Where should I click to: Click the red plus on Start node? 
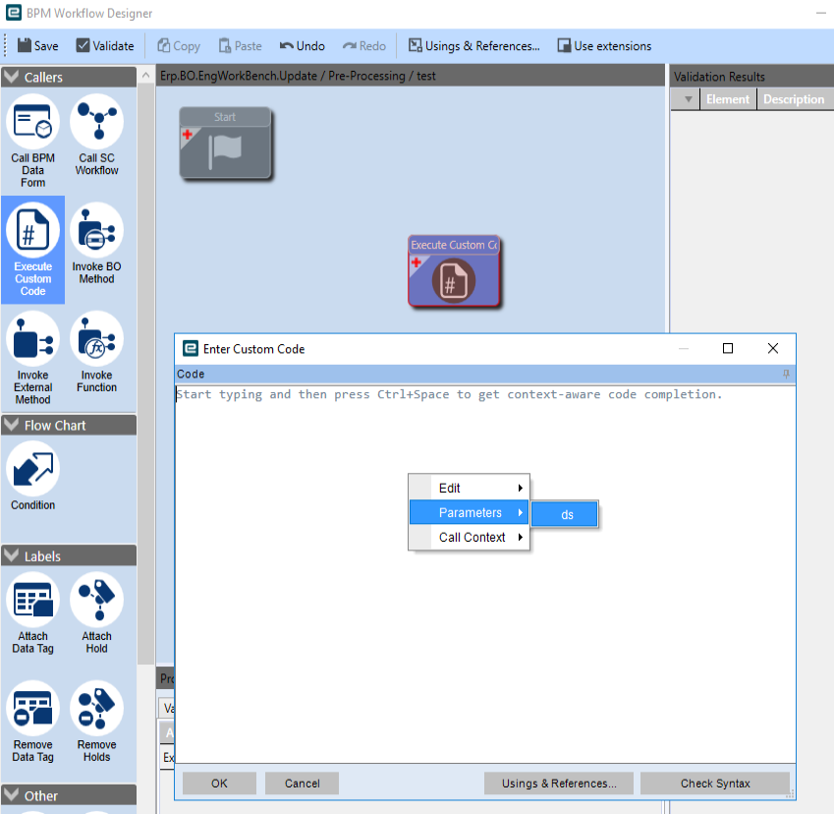pyautogui.click(x=188, y=134)
